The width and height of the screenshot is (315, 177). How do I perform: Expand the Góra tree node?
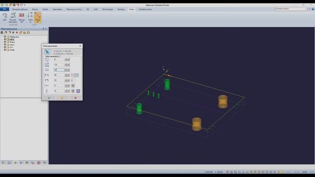(x=2, y=39)
